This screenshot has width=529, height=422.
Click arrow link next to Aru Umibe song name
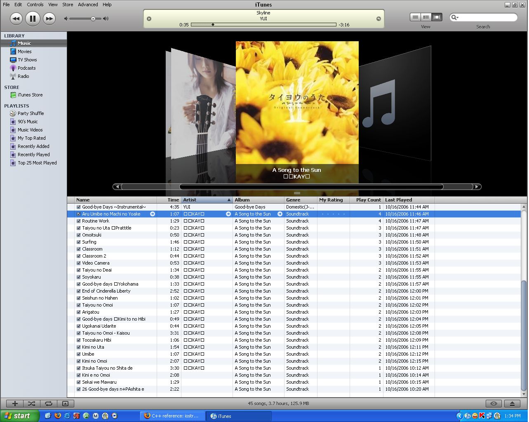(x=153, y=214)
